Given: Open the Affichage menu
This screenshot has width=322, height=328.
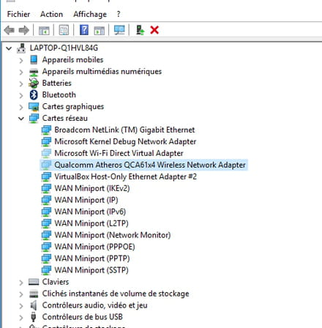Looking at the screenshot, I should [x=90, y=14].
